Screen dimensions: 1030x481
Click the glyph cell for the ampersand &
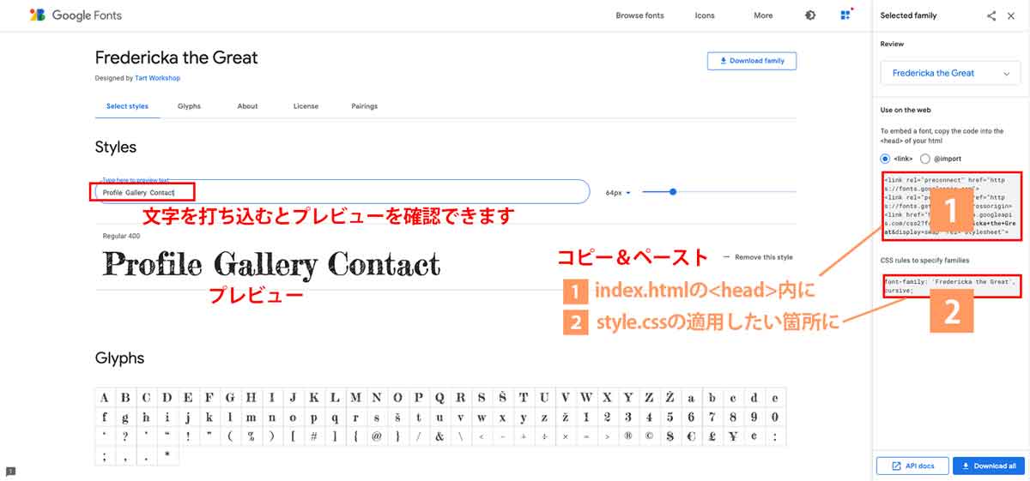[x=439, y=437]
